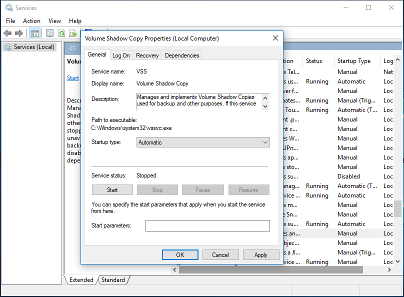404x297 pixels.
Task: Click the Start service button
Action: tap(112, 190)
